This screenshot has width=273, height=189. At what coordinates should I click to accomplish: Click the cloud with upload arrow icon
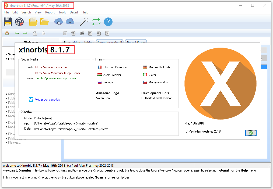pos(70,22)
